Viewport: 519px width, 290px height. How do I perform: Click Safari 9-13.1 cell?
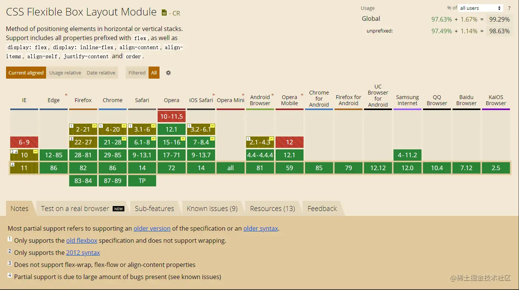(x=142, y=155)
